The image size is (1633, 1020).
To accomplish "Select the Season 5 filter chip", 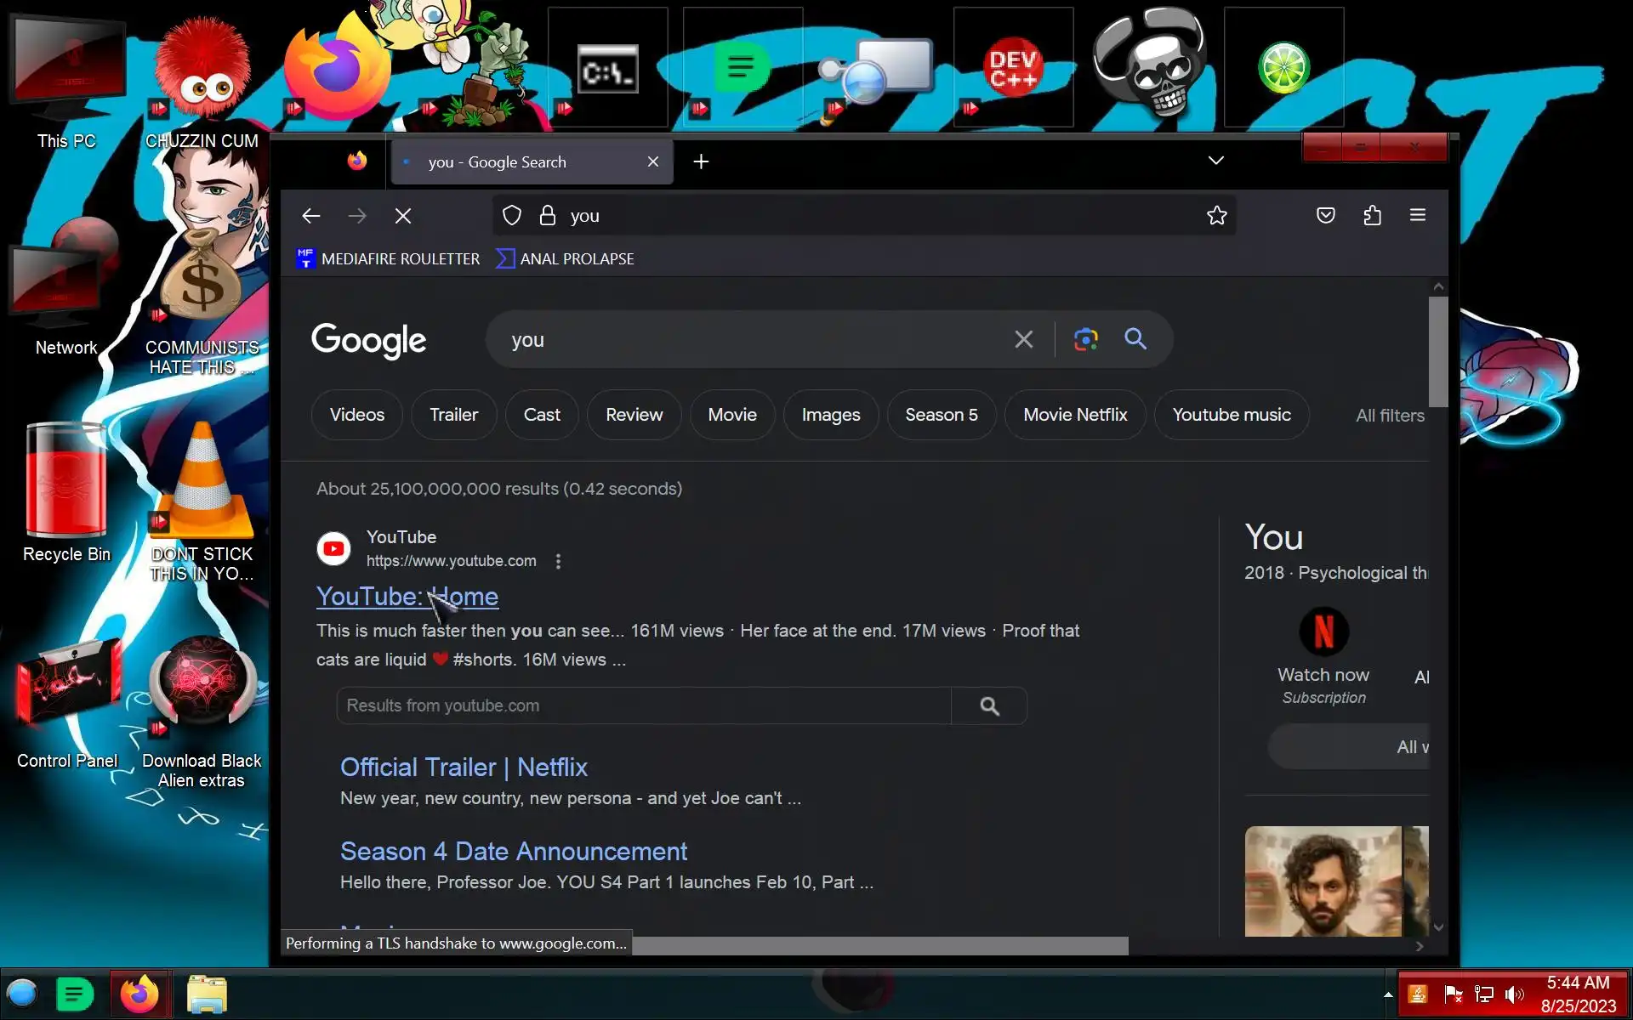I will pyautogui.click(x=941, y=415).
